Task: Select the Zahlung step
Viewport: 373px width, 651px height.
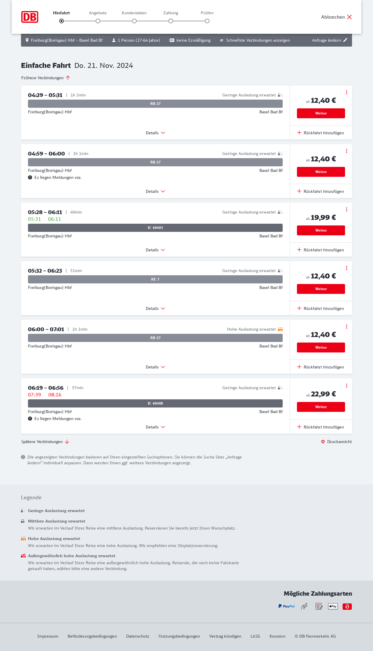Action: (171, 21)
